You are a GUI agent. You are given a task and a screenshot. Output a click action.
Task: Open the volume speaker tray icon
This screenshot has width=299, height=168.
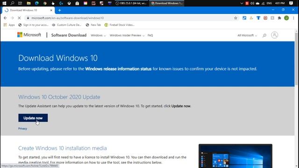(252, 3)
